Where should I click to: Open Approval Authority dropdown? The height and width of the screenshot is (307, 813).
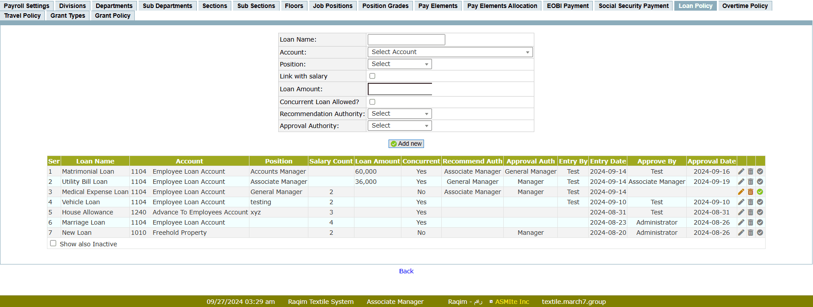tap(399, 126)
